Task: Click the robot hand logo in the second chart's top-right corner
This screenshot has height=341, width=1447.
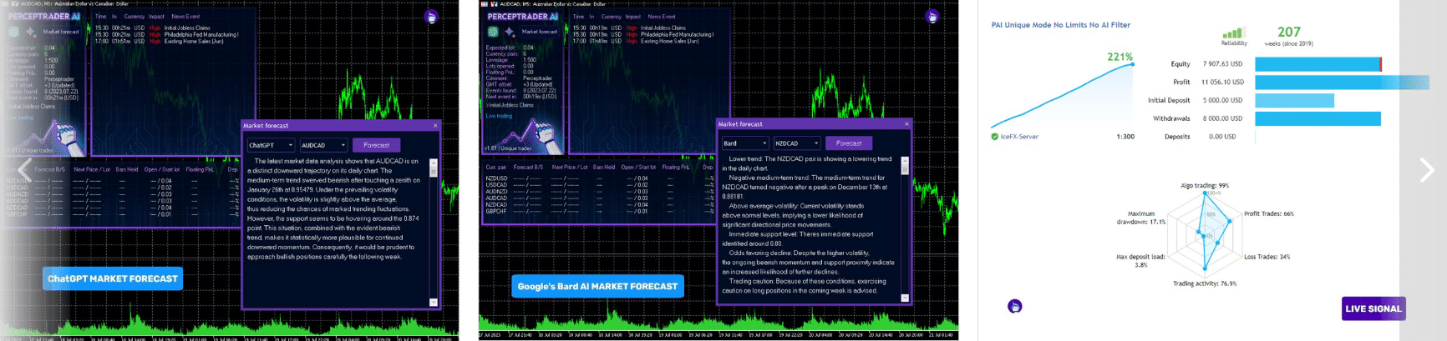Action: (x=932, y=16)
